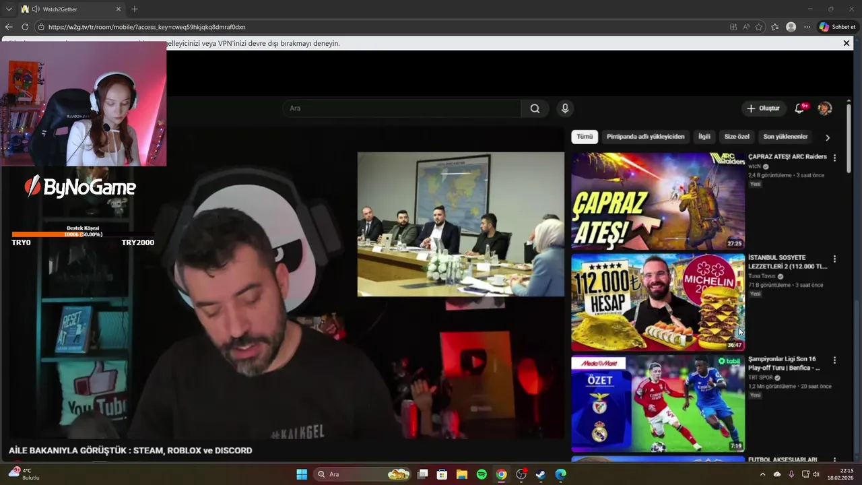Click the AİLE BAKANIYLA GÖRÜŞTÜK video title

pyautogui.click(x=131, y=451)
